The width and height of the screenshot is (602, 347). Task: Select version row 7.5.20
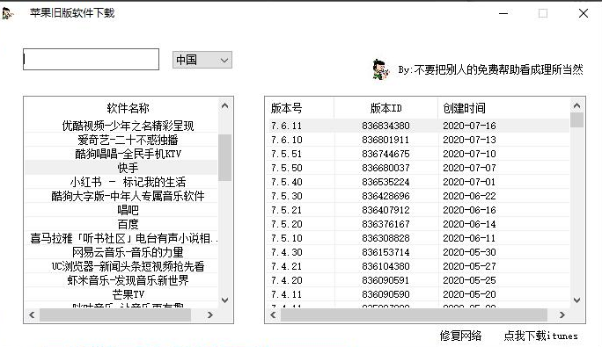(418, 224)
